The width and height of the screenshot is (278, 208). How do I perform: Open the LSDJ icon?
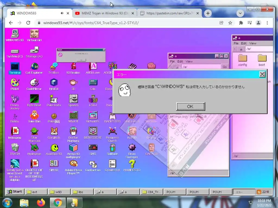(x=93, y=100)
